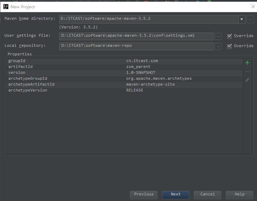Select the groupId property row
Image resolution: width=257 pixels, height=201 pixels.
(x=125, y=61)
